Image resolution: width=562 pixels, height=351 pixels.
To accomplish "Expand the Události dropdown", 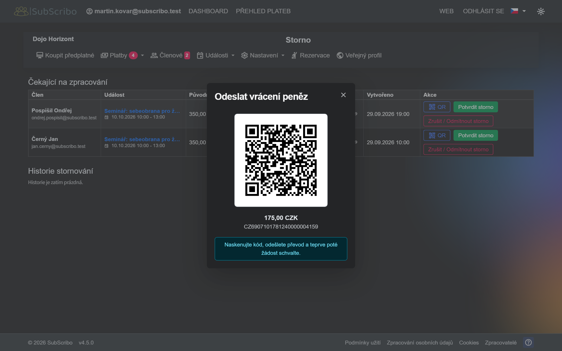I will [x=216, y=55].
